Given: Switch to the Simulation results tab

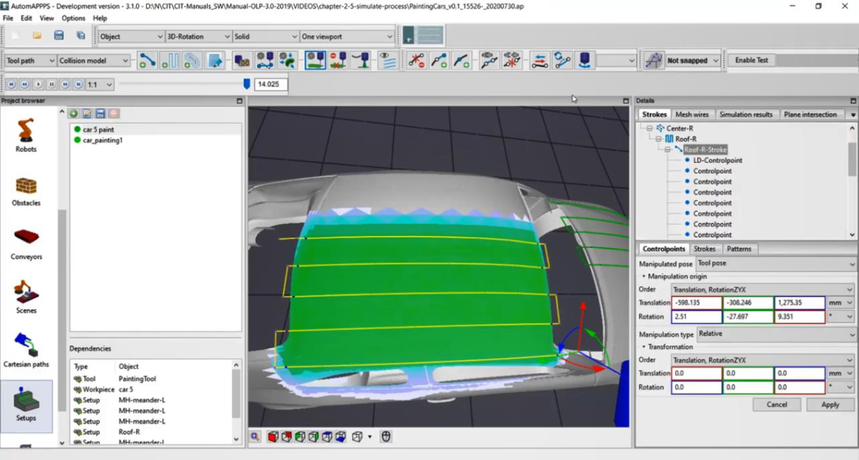Looking at the screenshot, I should click(746, 115).
